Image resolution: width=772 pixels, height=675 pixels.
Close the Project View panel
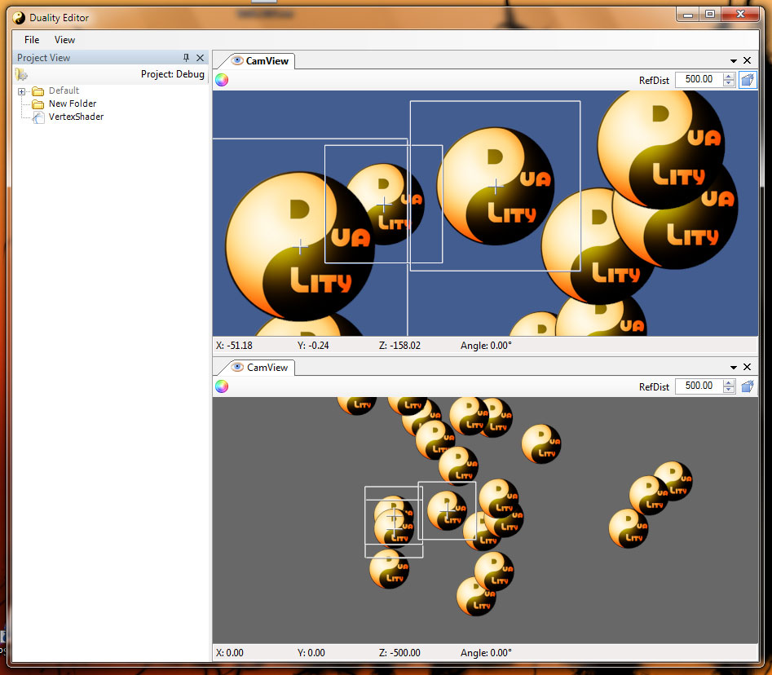(x=200, y=58)
